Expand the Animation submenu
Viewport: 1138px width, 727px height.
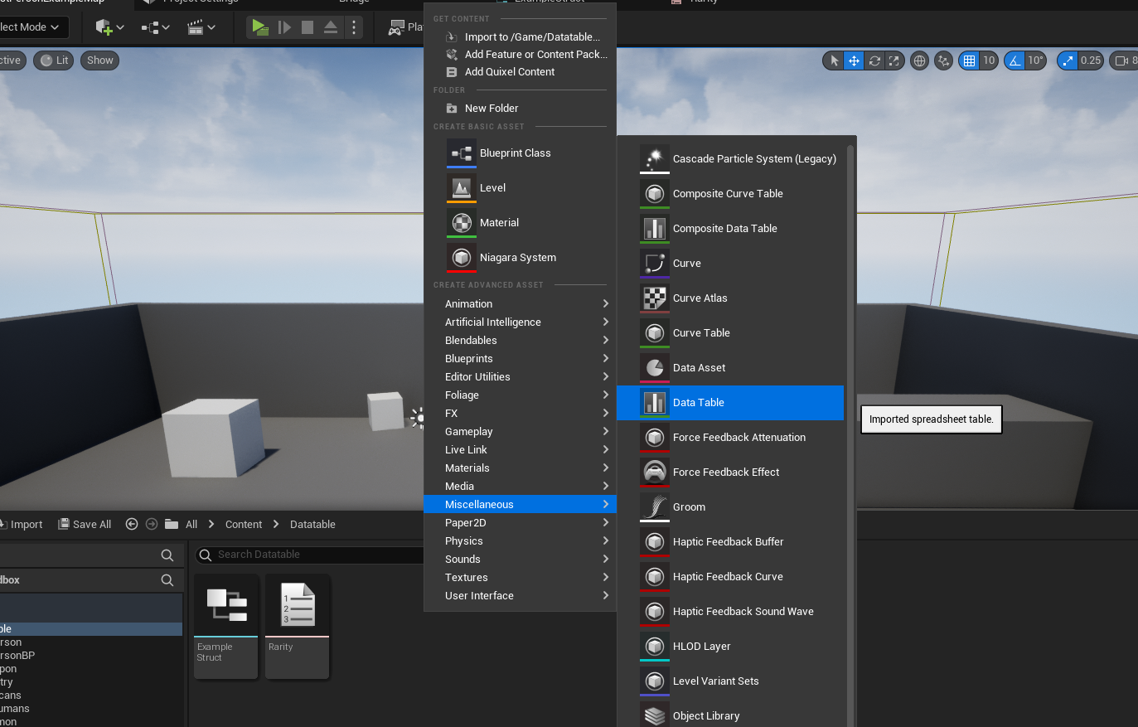pos(468,303)
